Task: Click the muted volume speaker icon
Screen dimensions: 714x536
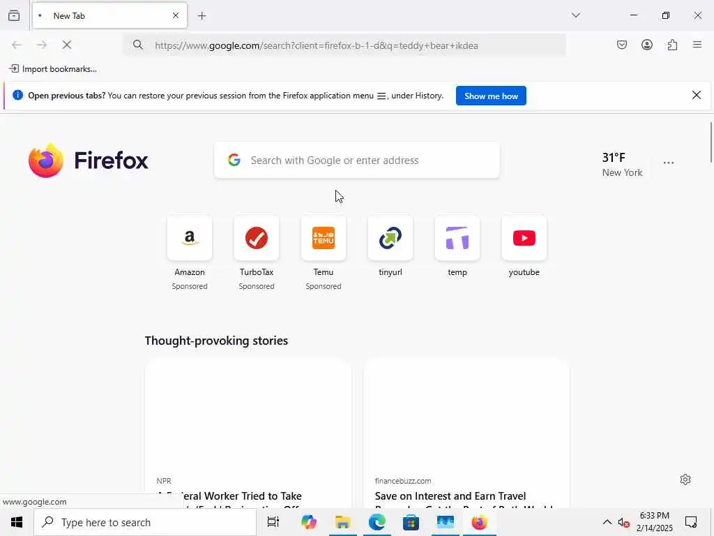Action: pyautogui.click(x=623, y=523)
